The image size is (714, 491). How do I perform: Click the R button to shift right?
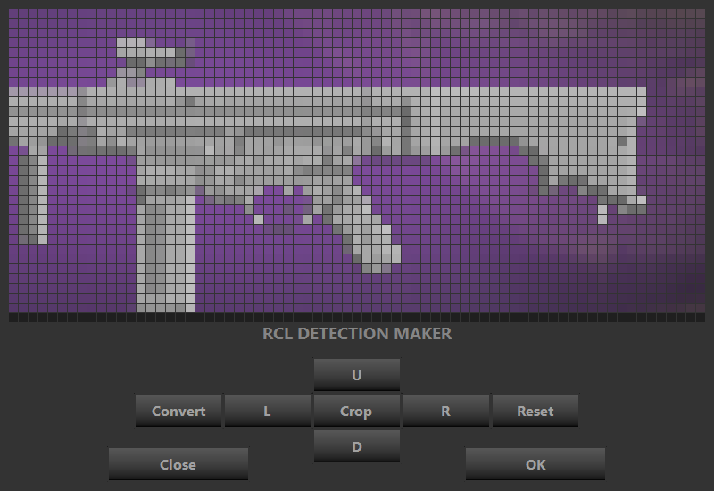[445, 411]
